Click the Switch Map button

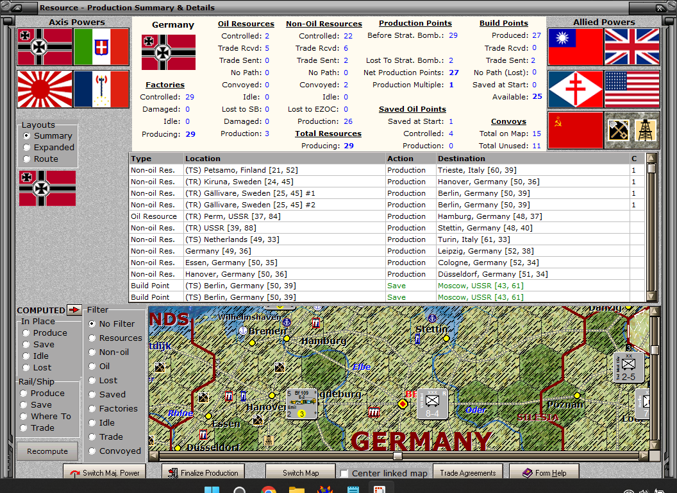pyautogui.click(x=301, y=472)
